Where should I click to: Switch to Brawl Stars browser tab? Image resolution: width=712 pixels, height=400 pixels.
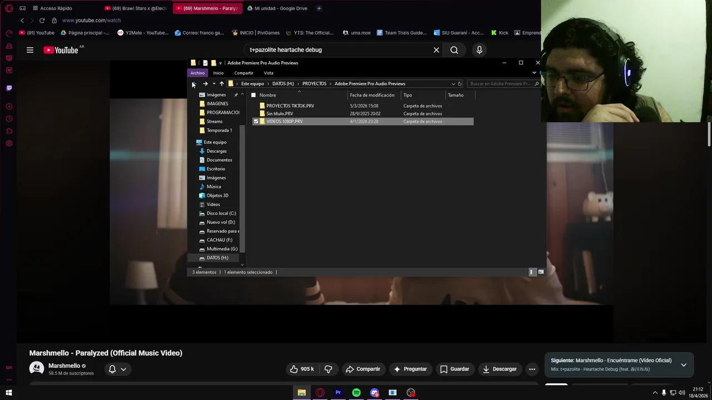tap(136, 8)
